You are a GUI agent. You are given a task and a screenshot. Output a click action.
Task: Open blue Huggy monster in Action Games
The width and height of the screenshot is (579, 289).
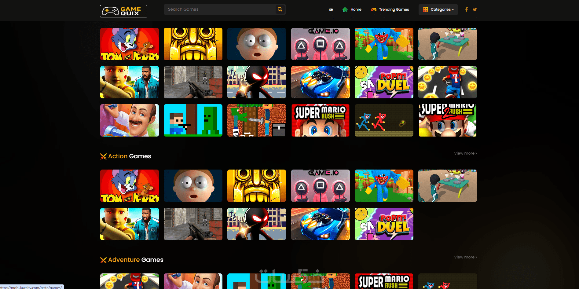coord(384,186)
